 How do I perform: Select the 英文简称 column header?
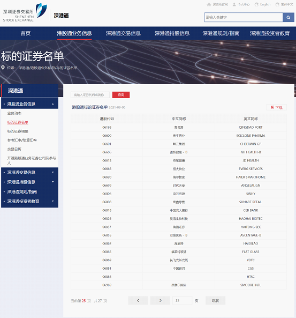[251, 119]
